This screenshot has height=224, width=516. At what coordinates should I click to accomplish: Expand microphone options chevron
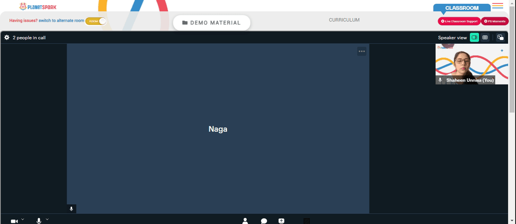click(x=47, y=219)
